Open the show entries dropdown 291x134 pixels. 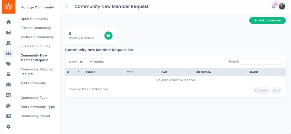click(x=85, y=62)
